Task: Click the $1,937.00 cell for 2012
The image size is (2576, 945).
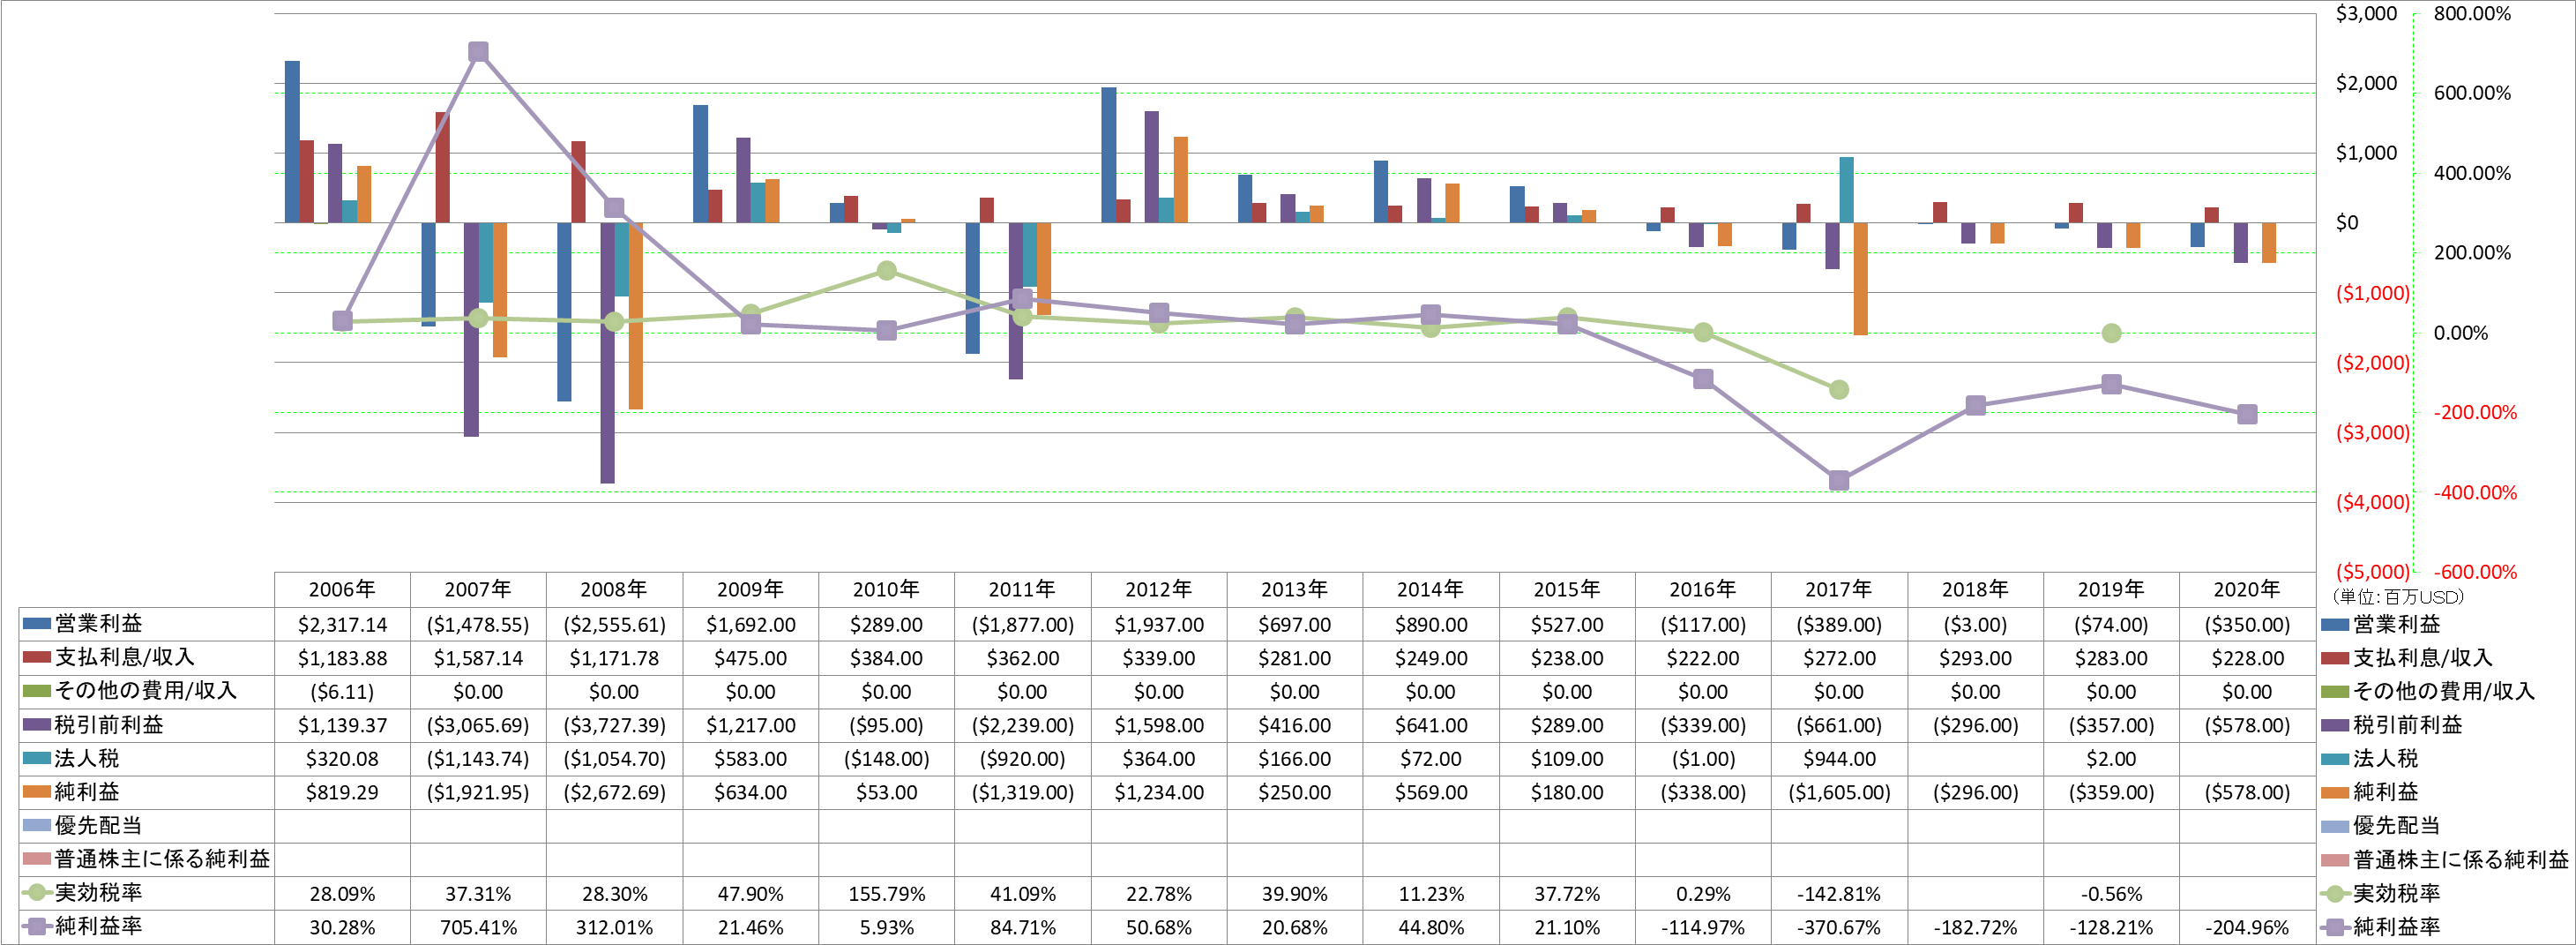Action: tap(1159, 625)
